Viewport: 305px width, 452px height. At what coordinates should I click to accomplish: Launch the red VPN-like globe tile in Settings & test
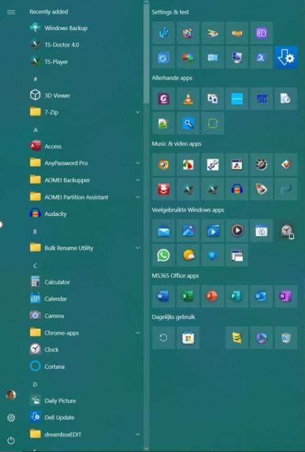click(188, 57)
